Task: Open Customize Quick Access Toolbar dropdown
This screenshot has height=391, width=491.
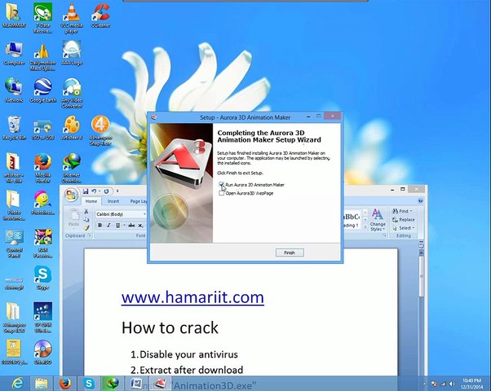Action: point(117,191)
